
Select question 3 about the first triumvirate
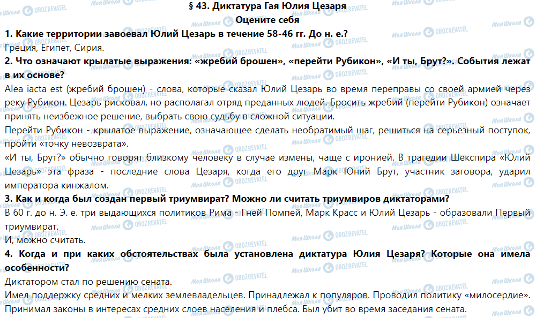pos(226,199)
